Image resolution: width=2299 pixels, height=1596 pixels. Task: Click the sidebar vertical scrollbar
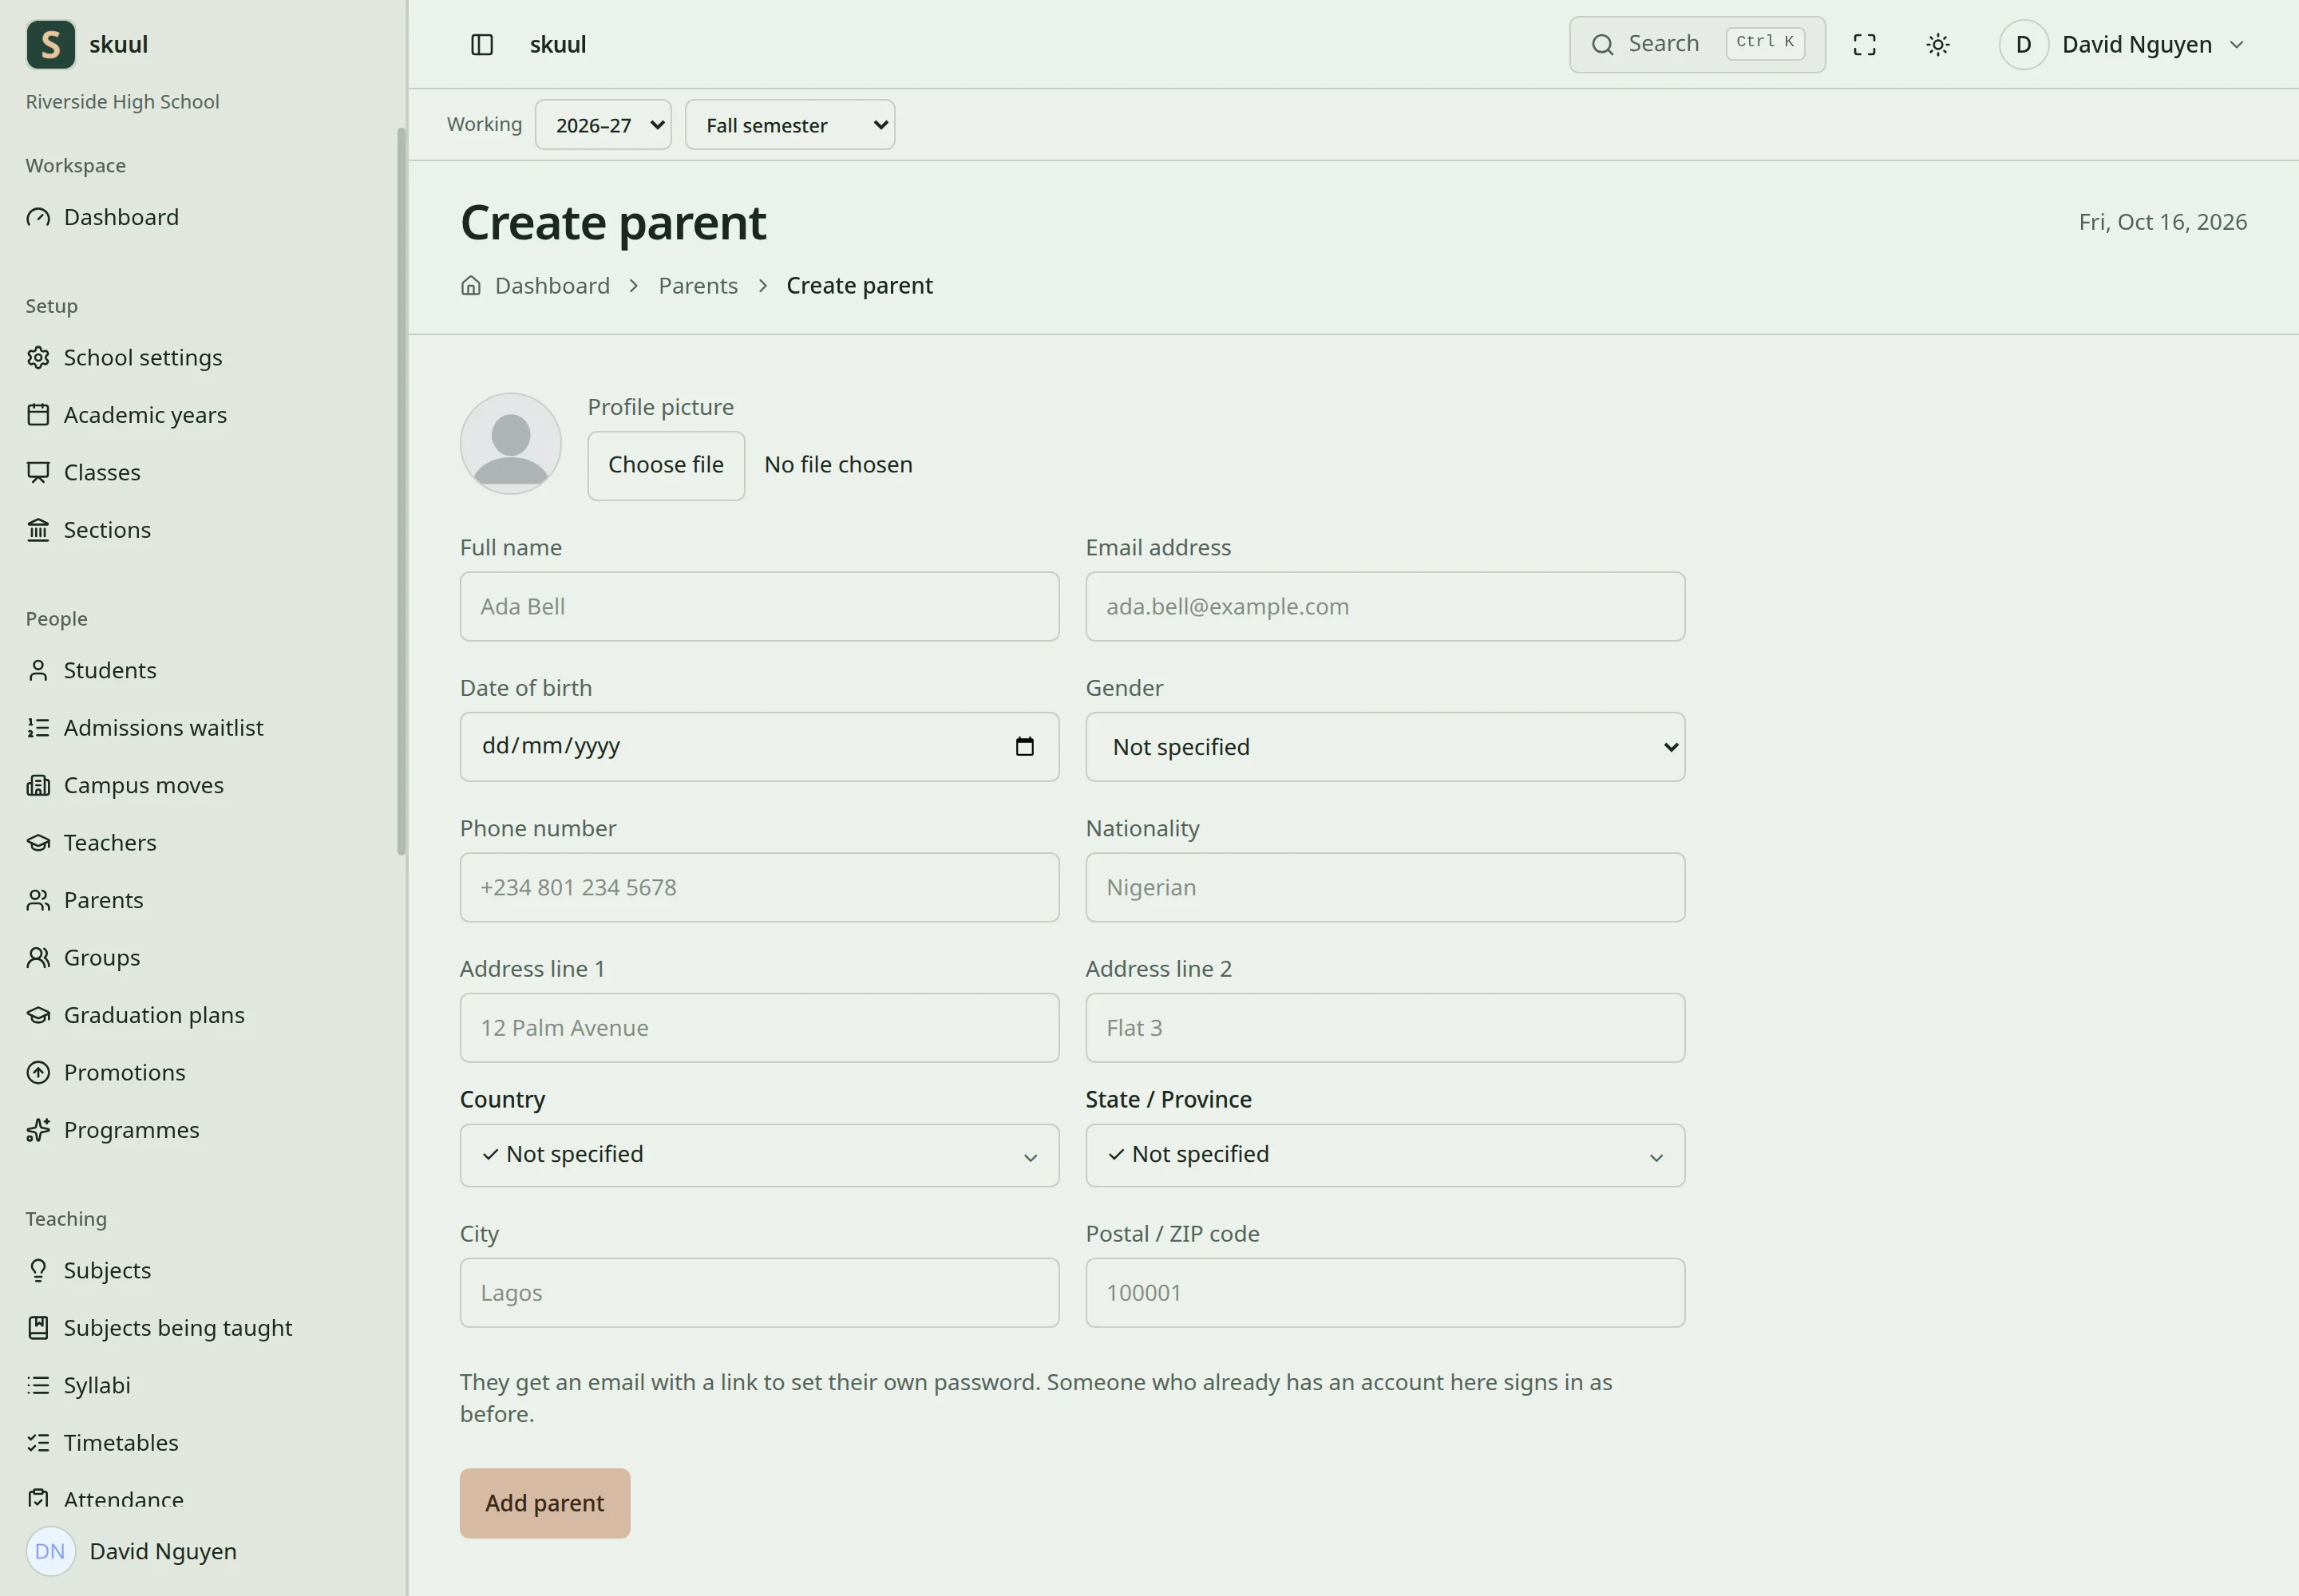pos(402,490)
